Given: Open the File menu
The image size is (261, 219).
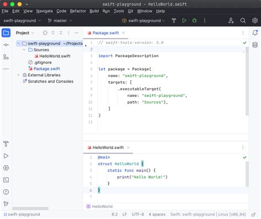Looking at the screenshot, I should tap(5, 11).
